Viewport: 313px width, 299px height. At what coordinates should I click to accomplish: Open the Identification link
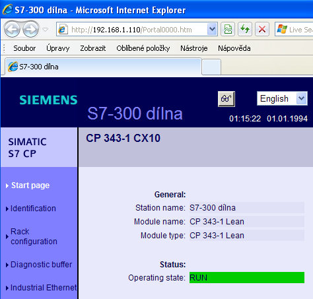pyautogui.click(x=33, y=209)
